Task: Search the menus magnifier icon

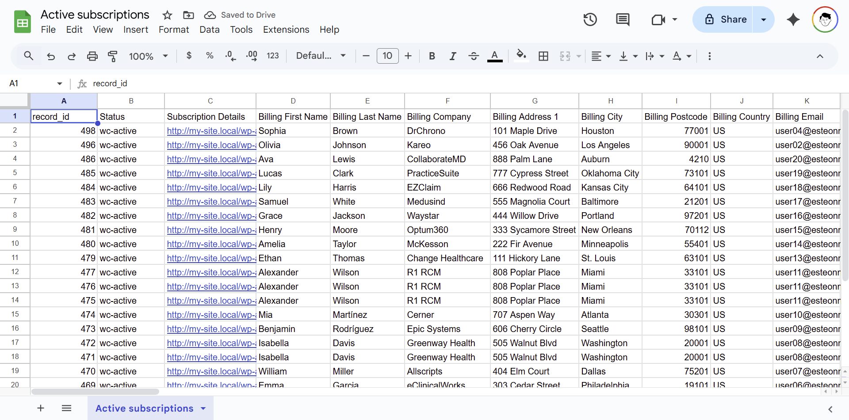Action: 29,56
